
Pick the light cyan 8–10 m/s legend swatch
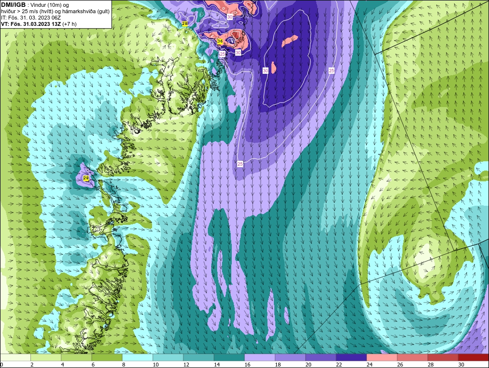pos(137,357)
